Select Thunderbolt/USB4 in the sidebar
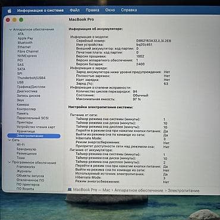This screenshot has width=220, height=220. click(32, 78)
